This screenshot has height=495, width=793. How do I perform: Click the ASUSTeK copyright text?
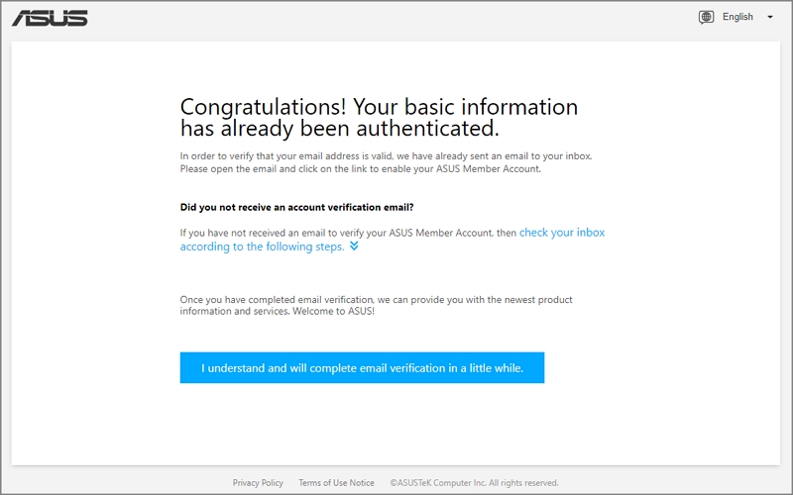tap(474, 483)
